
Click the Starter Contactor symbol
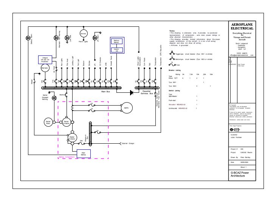(66, 122)
